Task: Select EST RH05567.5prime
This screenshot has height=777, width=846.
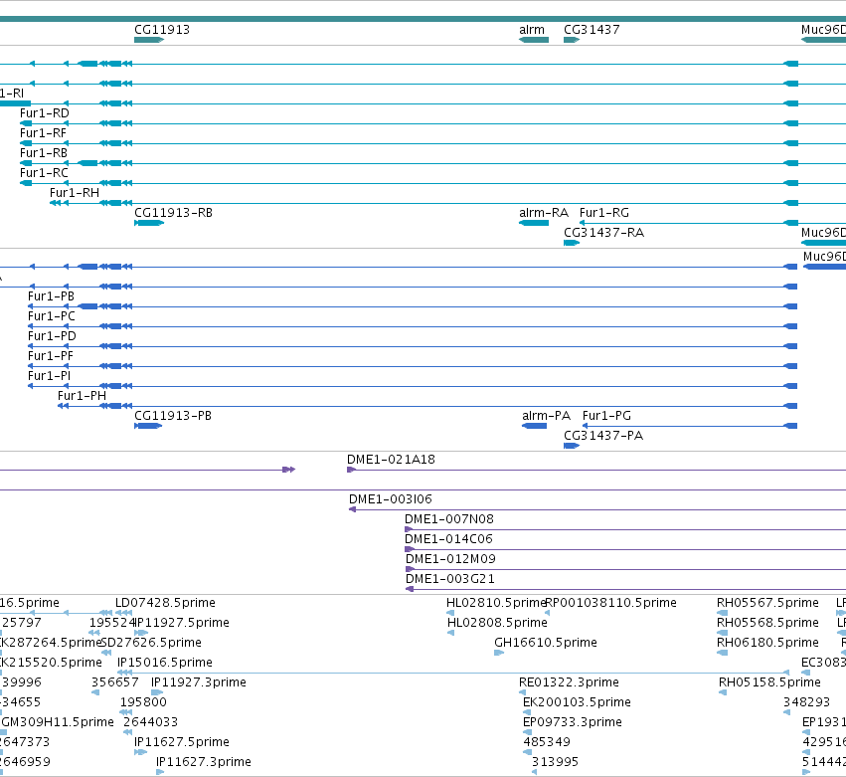Action: [x=767, y=603]
